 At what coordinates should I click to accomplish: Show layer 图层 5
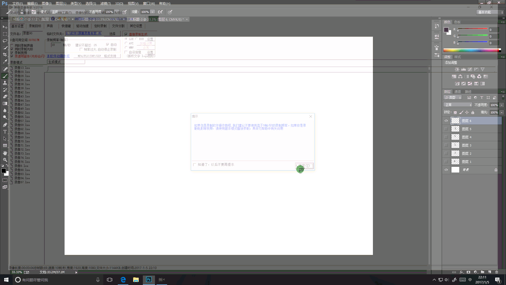pyautogui.click(x=446, y=129)
